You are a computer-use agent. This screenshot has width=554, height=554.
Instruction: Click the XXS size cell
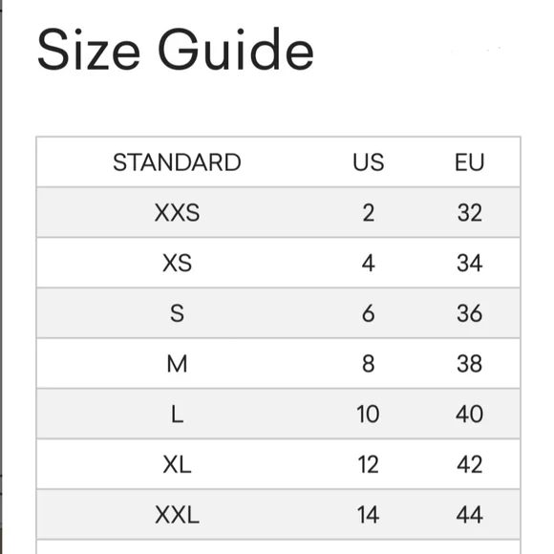point(177,213)
